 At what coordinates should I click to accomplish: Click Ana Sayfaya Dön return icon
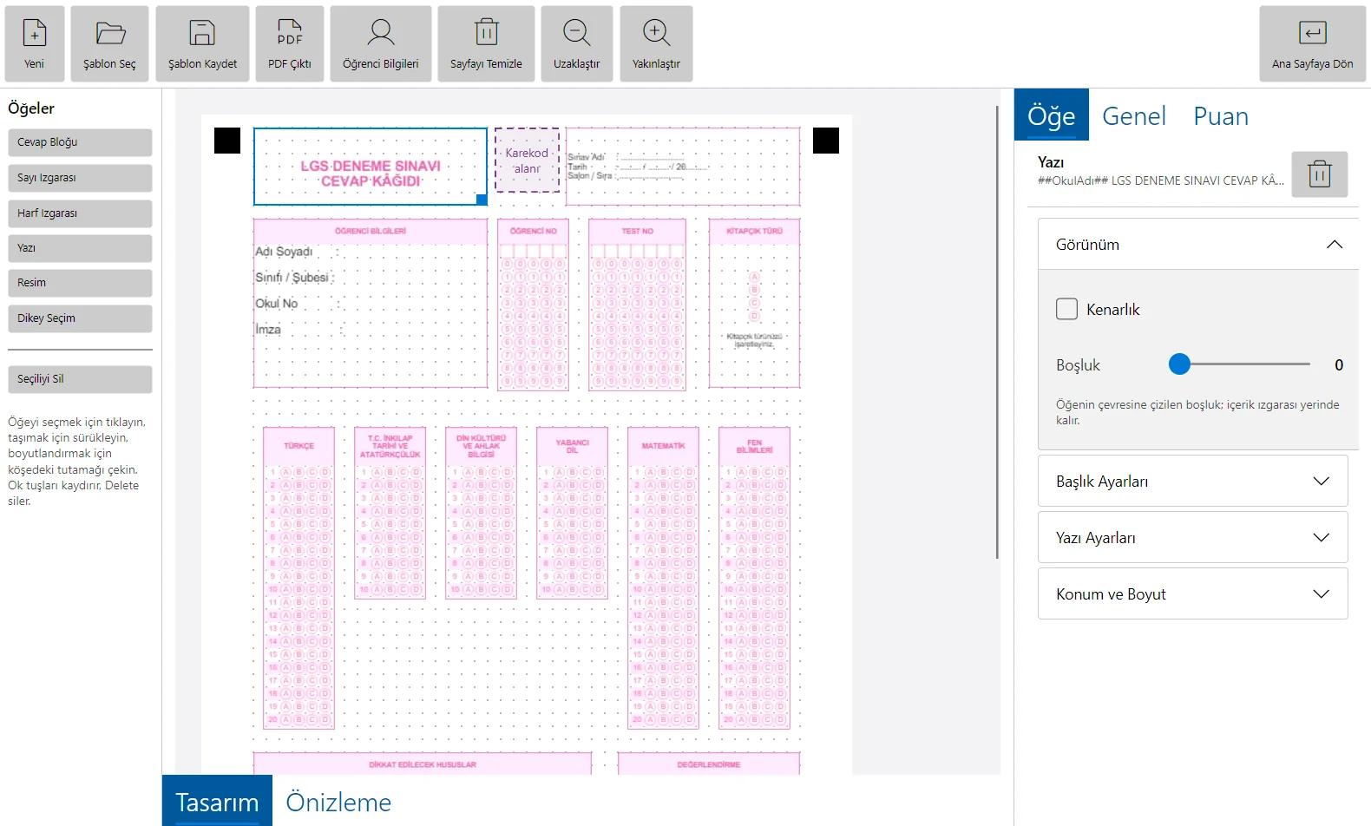coord(1313,33)
